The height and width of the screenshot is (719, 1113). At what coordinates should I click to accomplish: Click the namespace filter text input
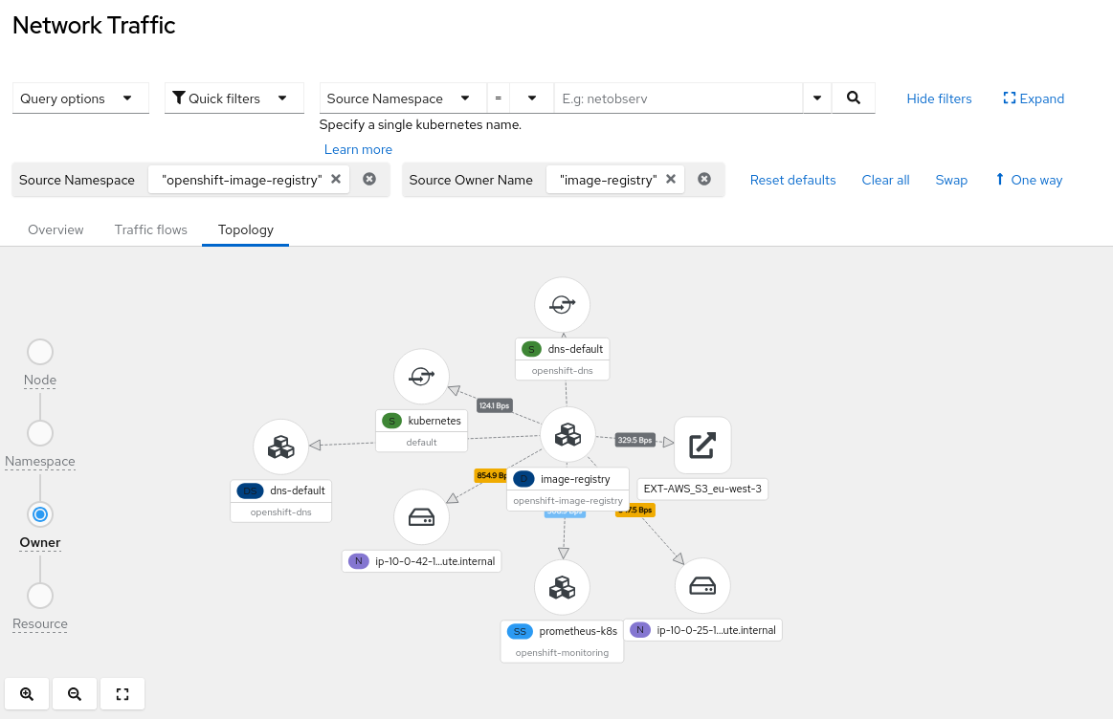(x=678, y=98)
